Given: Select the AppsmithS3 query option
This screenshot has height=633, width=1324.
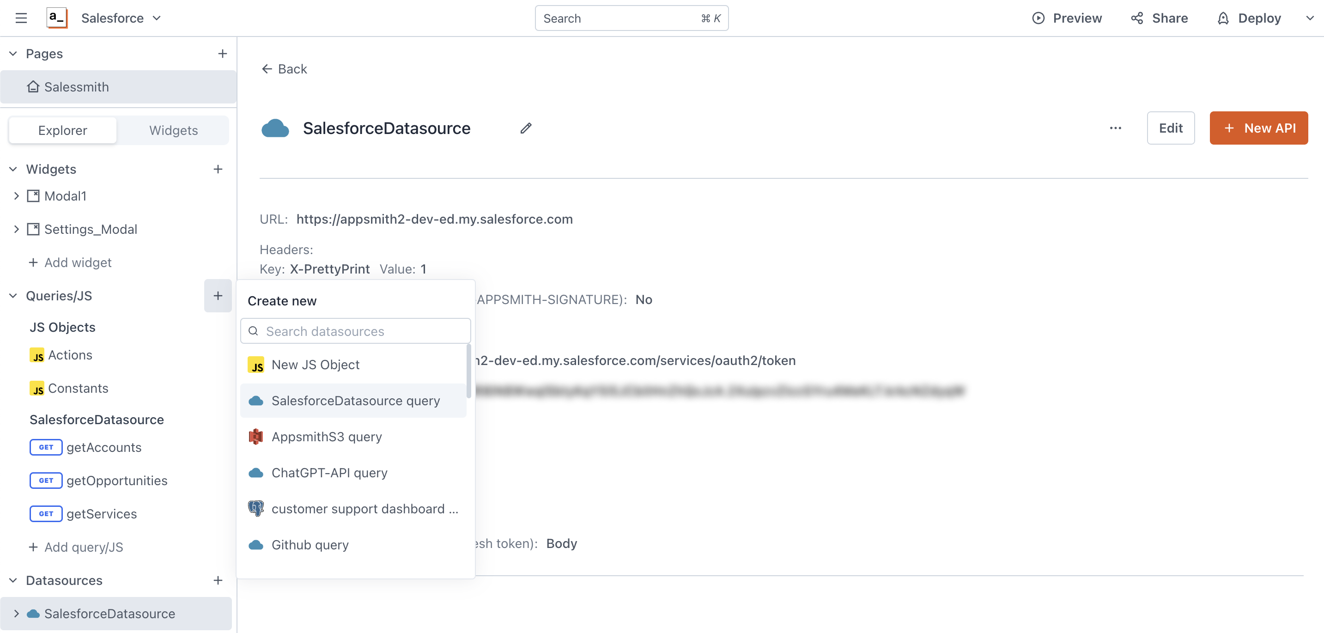Looking at the screenshot, I should [x=326, y=437].
